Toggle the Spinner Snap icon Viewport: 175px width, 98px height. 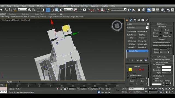click(103, 10)
